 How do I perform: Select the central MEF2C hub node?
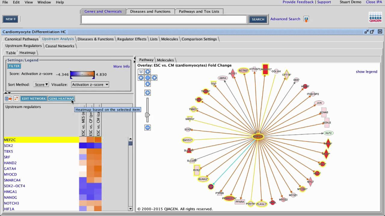258,136
